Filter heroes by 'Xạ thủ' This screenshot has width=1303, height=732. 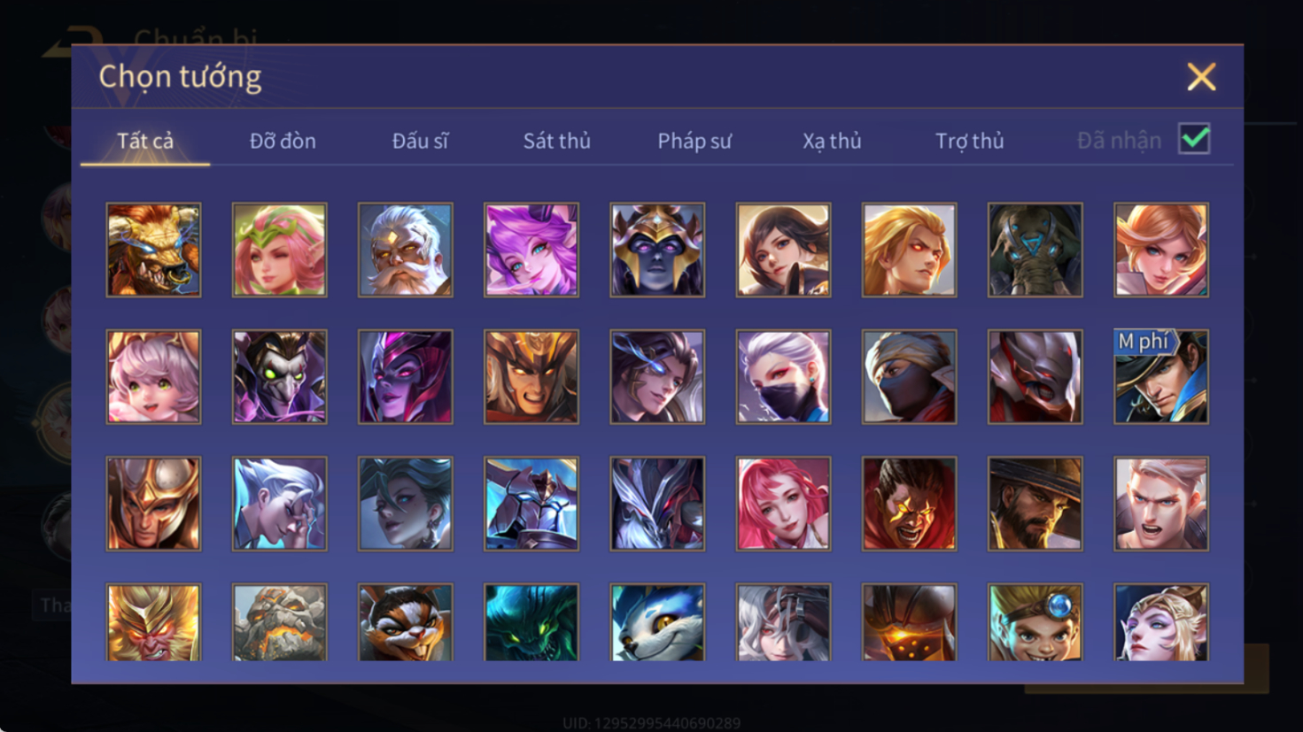click(832, 141)
